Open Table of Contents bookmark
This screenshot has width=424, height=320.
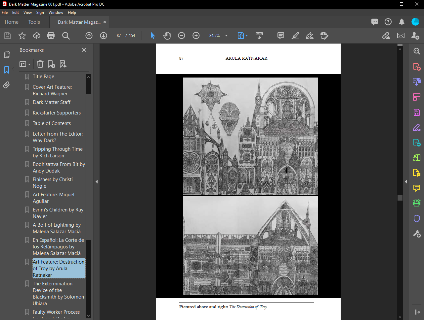52,123
